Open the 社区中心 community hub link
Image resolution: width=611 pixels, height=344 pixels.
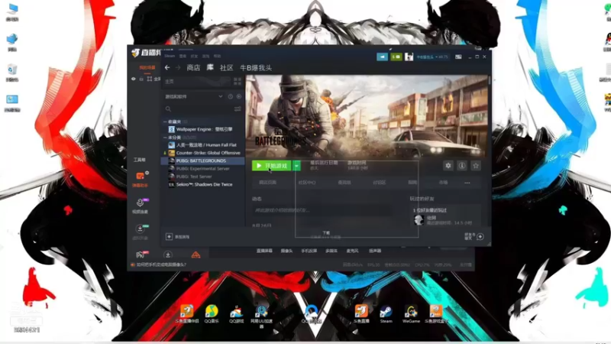click(307, 182)
